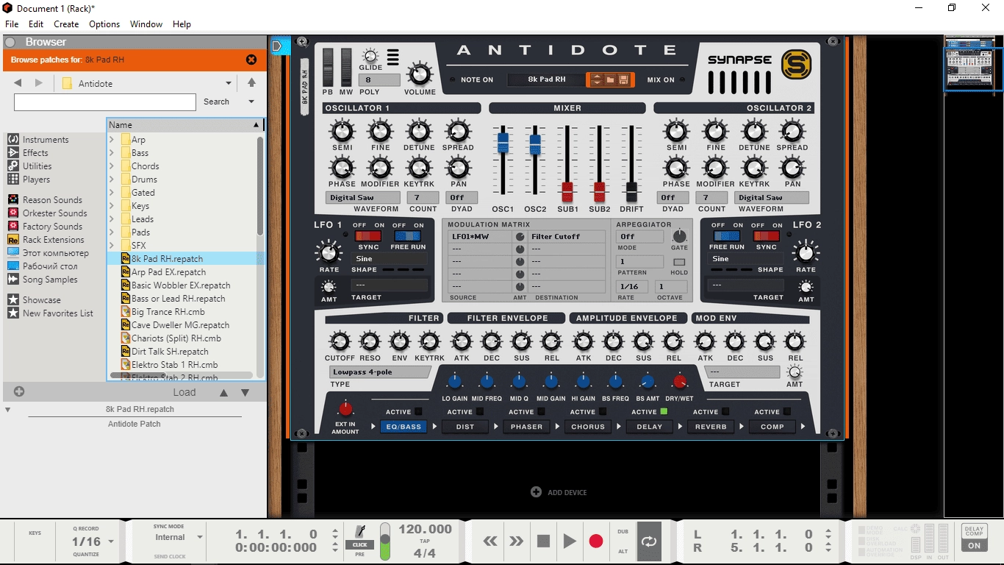Rewind the transport

[x=490, y=541]
